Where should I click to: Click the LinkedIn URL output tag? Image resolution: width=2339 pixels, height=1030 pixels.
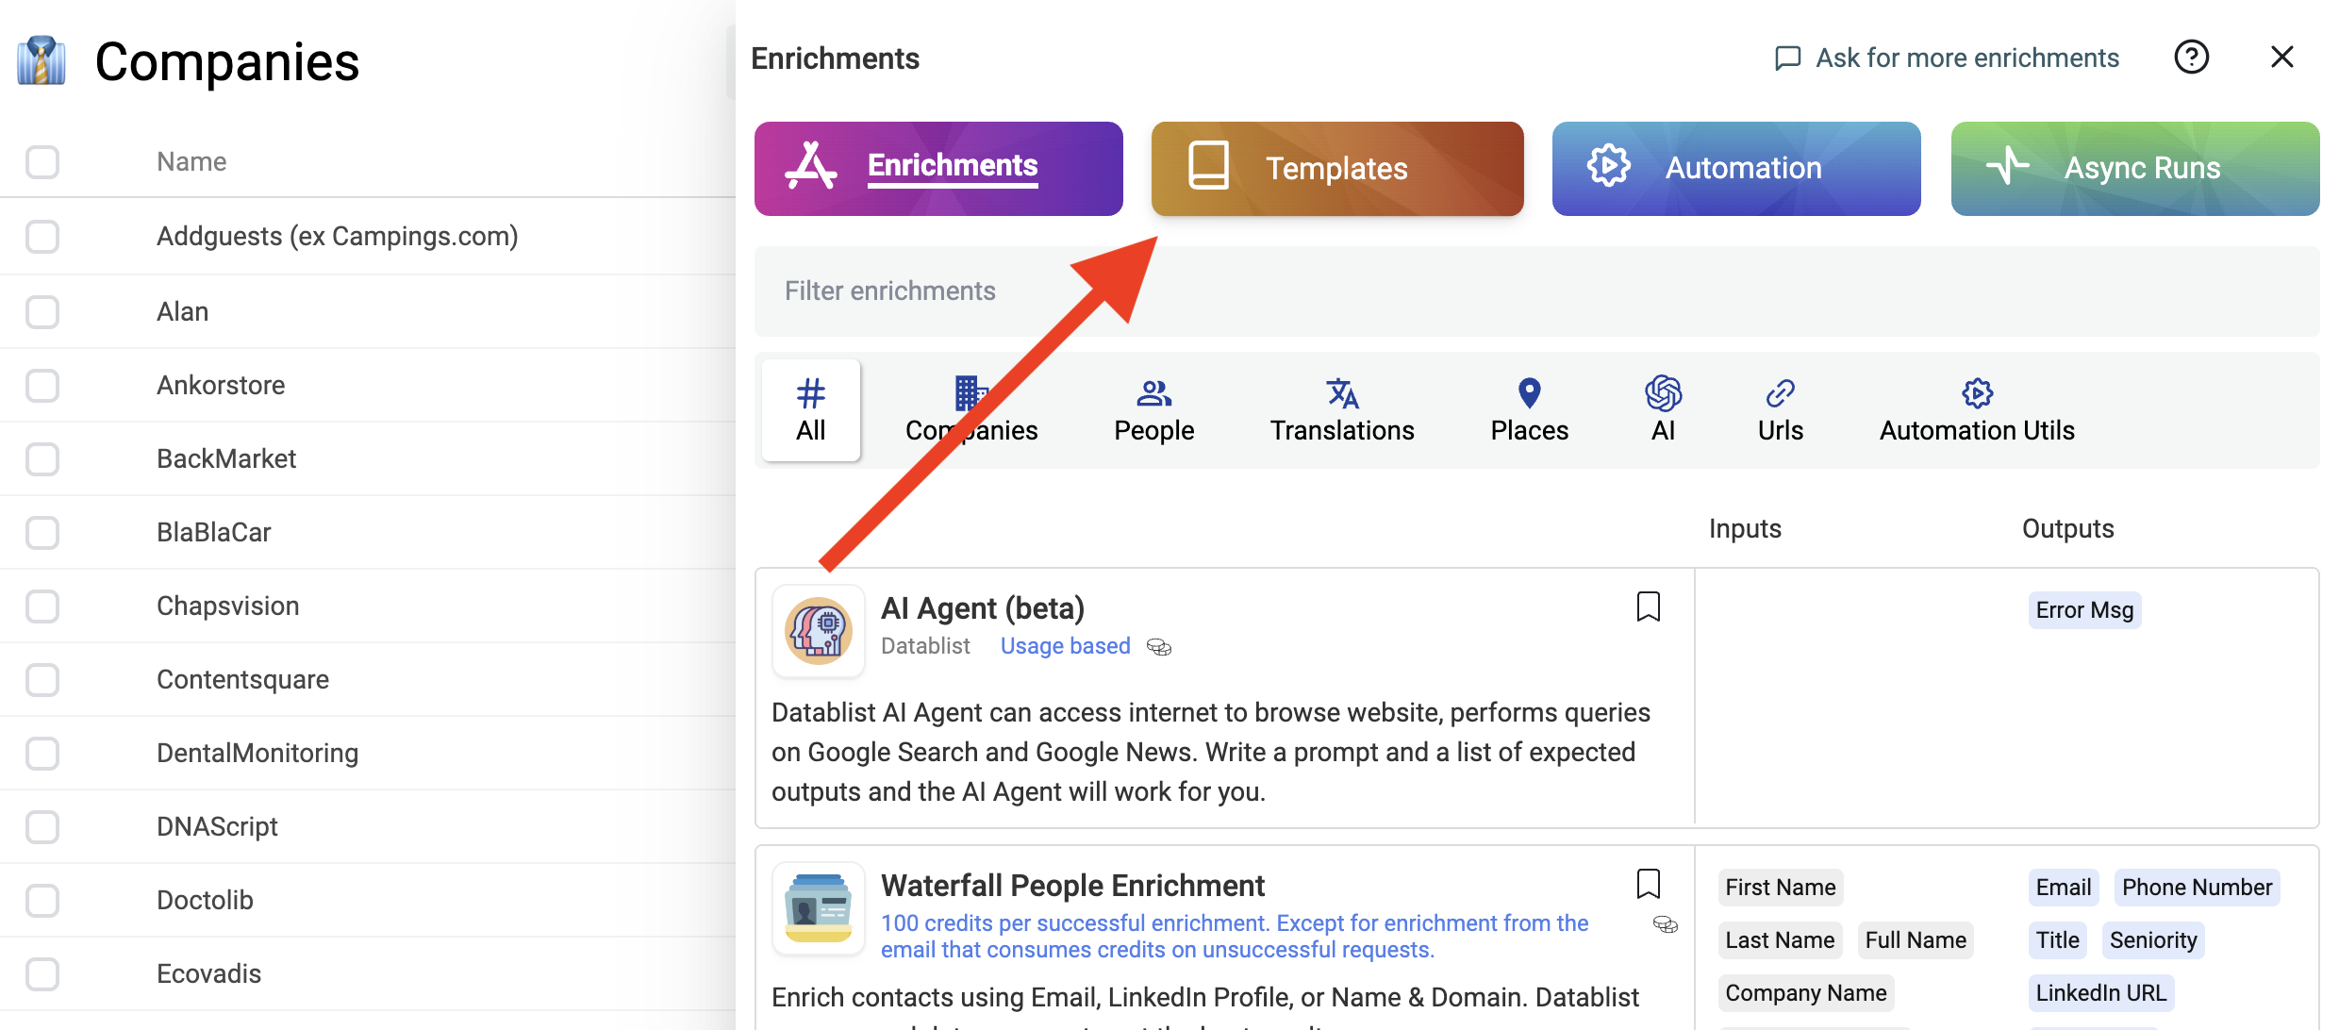click(2101, 993)
